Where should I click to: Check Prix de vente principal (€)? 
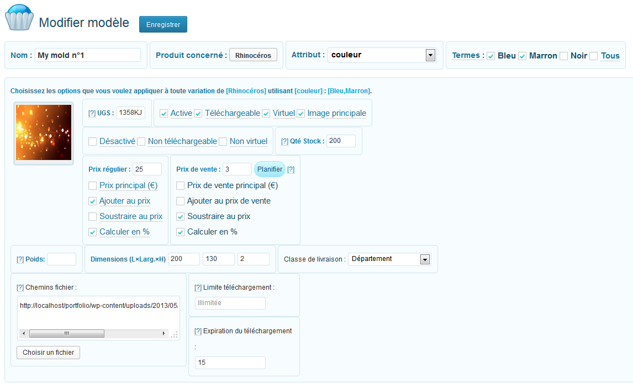coord(181,185)
